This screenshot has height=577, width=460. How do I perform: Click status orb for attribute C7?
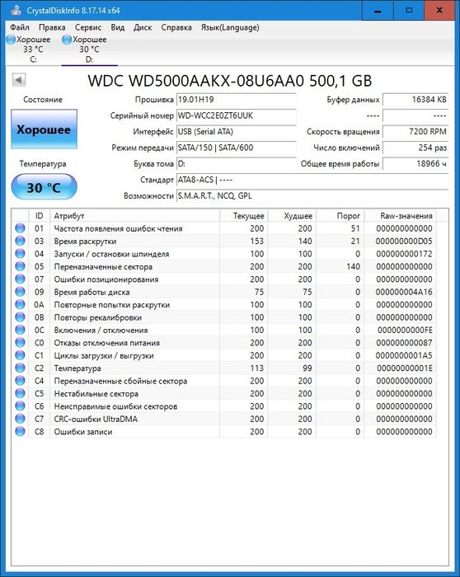click(x=21, y=419)
